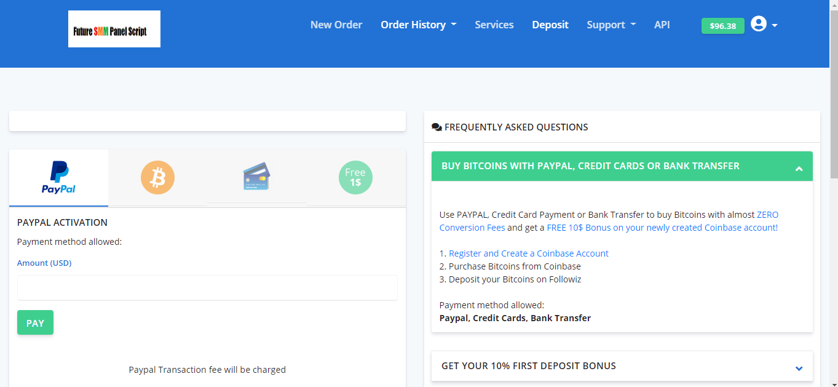The image size is (838, 387).
Task: Click the $96.38 balance badge
Action: point(722,26)
